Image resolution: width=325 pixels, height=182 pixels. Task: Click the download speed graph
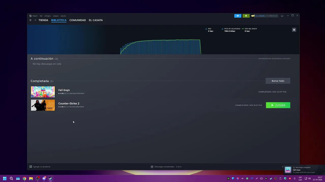[x=160, y=47]
